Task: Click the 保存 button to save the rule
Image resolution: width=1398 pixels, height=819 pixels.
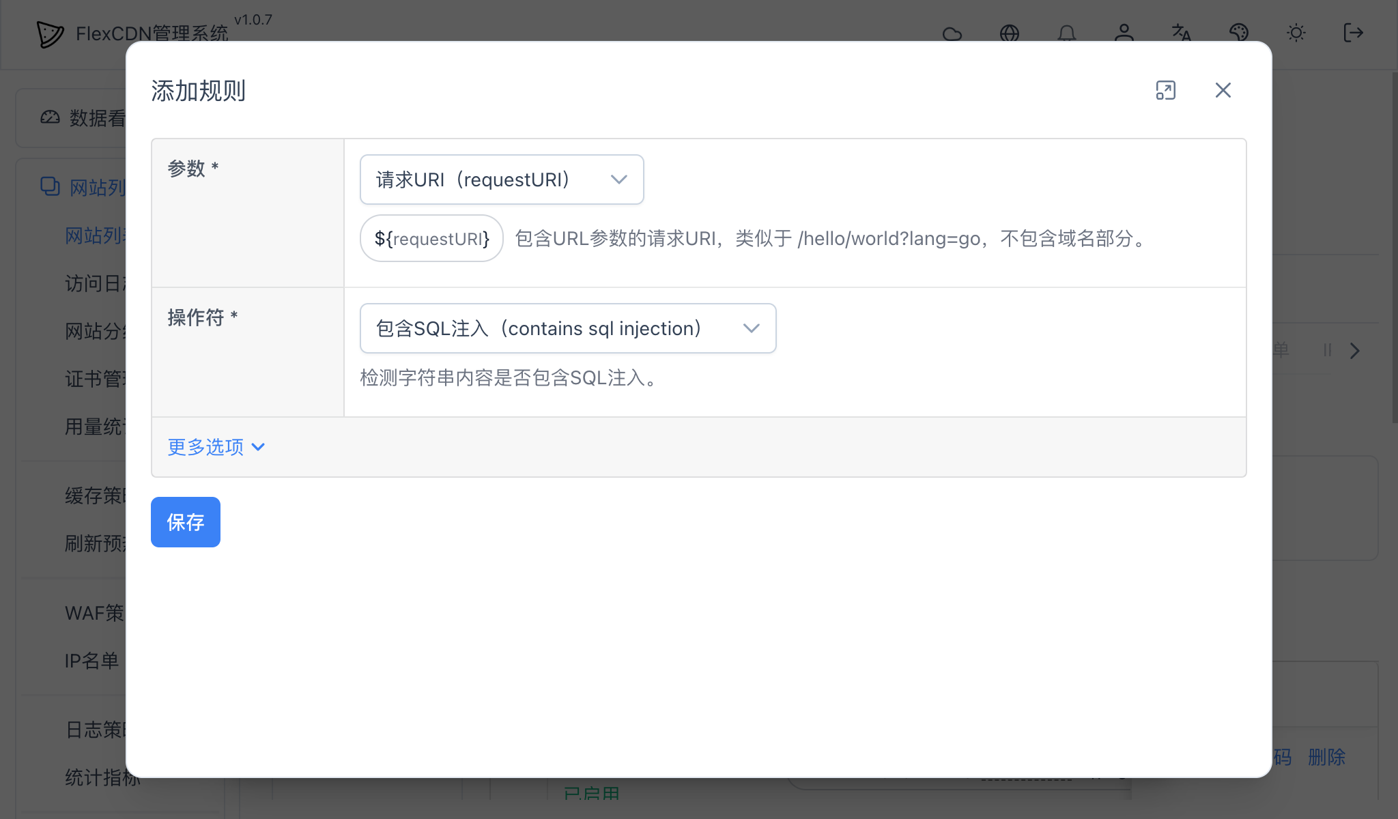Action: coord(185,521)
